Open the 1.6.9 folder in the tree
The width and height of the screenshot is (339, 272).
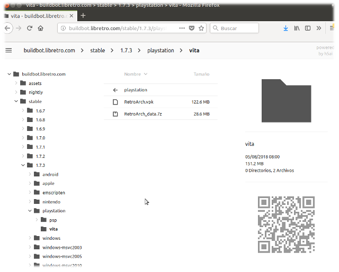click(x=40, y=129)
